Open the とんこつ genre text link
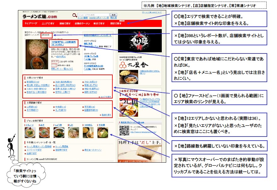This screenshot has width=277, height=190. click(x=30, y=125)
